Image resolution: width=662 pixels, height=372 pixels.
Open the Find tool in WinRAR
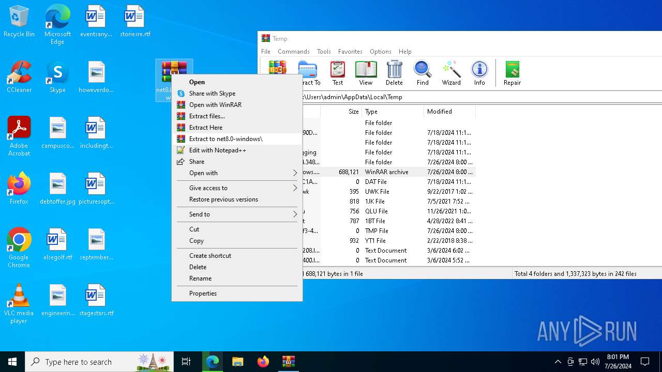tap(423, 73)
